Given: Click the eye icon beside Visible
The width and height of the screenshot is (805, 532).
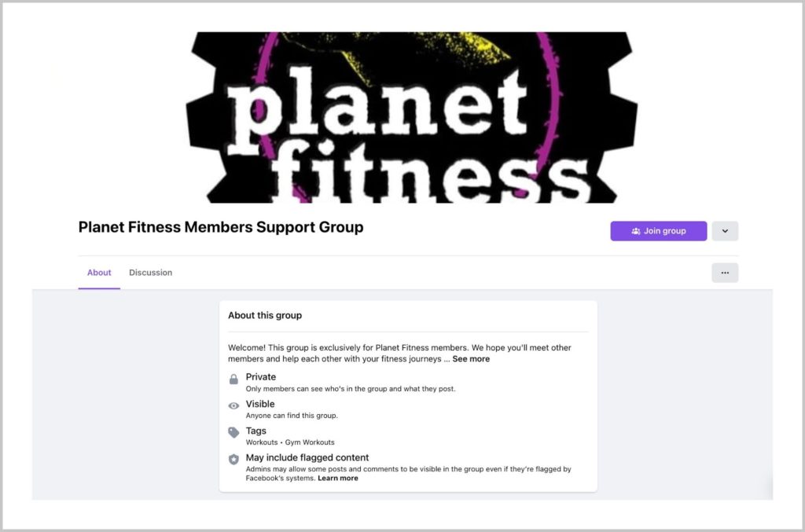Looking at the screenshot, I should 233,406.
